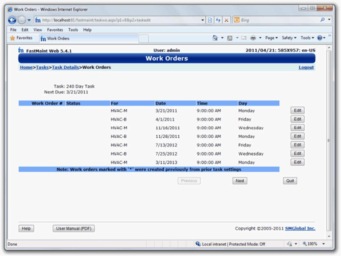Viewport: 341px width, 256px height.
Task: Expand the address bar history dropdown
Action: tap(203, 20)
